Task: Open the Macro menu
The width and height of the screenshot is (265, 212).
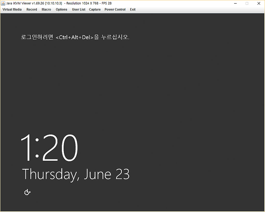Action: click(46, 10)
